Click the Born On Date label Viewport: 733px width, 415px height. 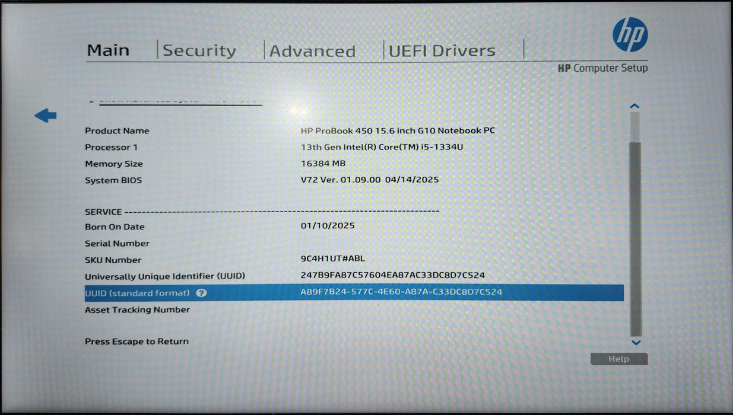coord(115,227)
